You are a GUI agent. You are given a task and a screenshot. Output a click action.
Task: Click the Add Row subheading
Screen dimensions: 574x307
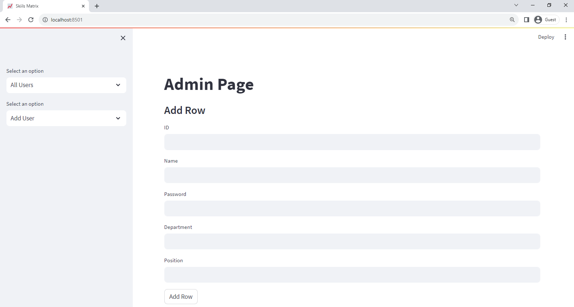[x=185, y=110]
